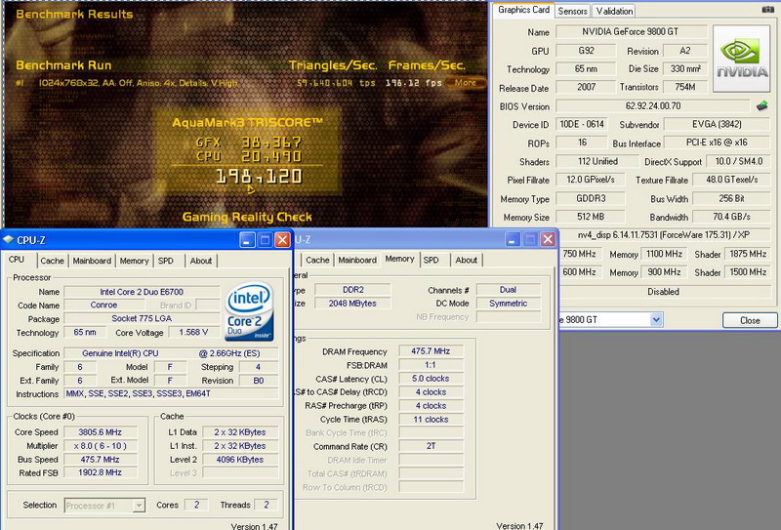781x530 pixels.
Task: Open the Mainboard tab in front CPU-Z window
Action: 92,261
